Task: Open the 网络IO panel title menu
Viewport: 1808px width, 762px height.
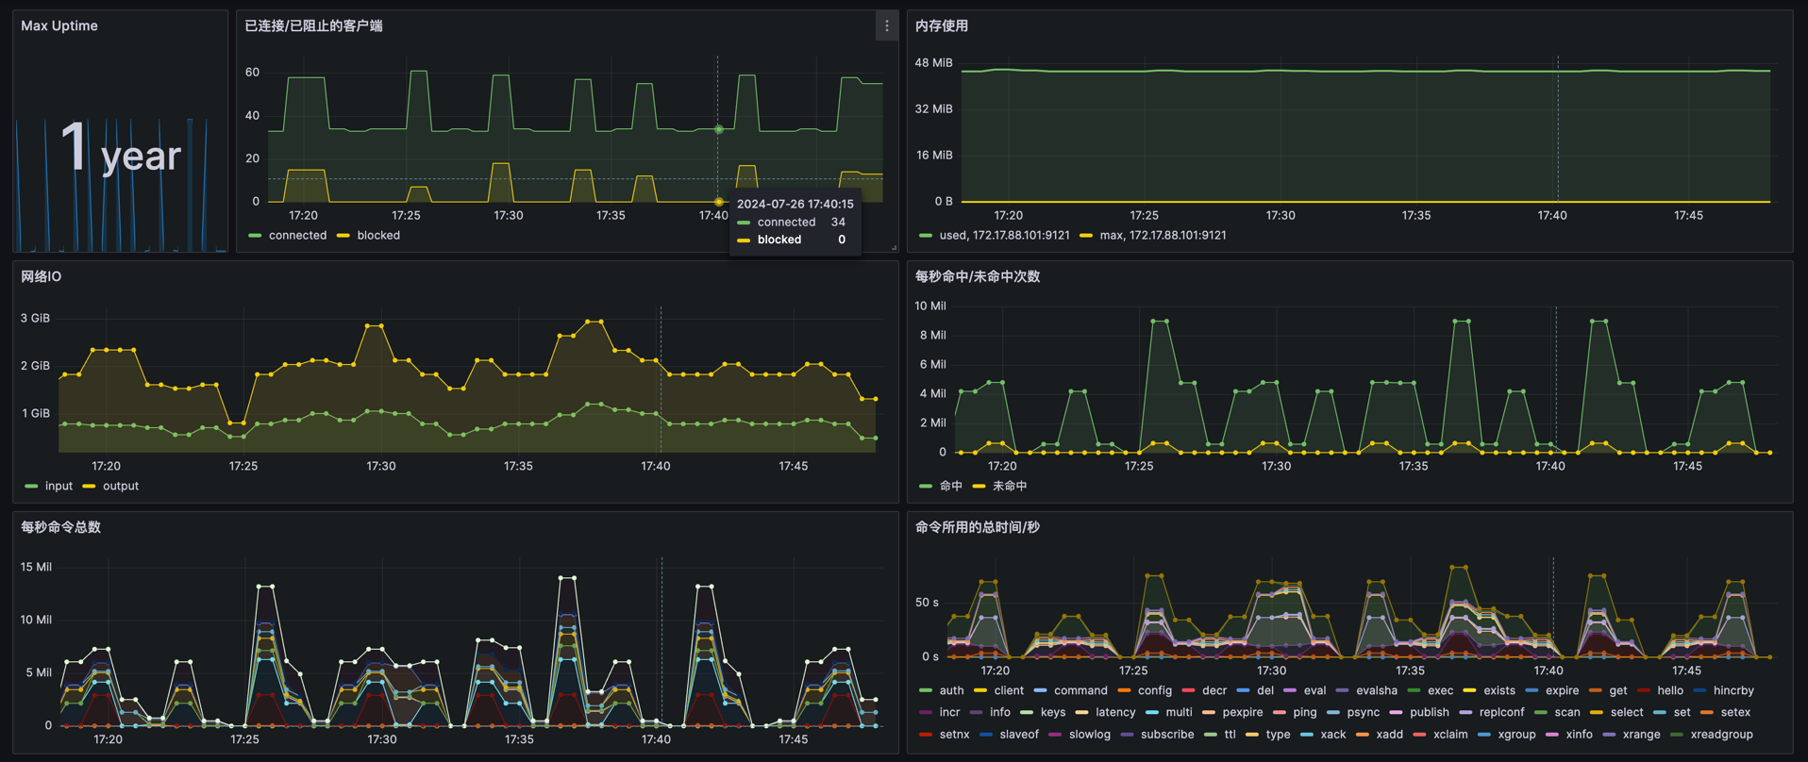Action: click(42, 276)
